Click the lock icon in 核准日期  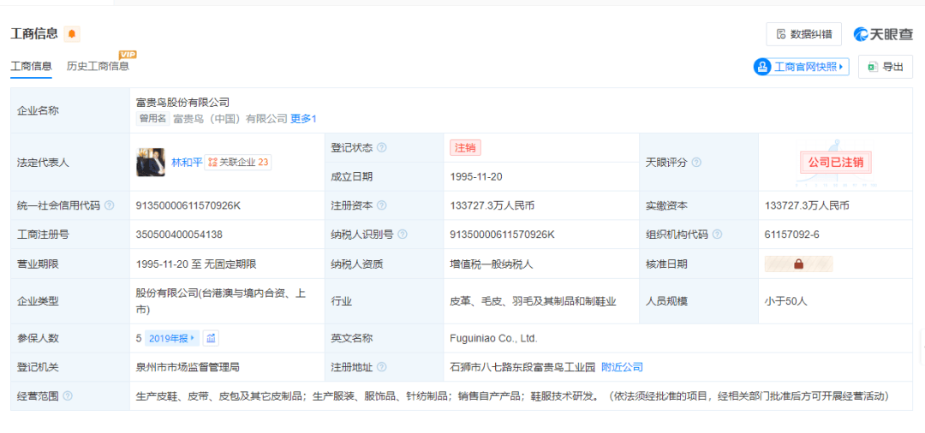pos(798,264)
